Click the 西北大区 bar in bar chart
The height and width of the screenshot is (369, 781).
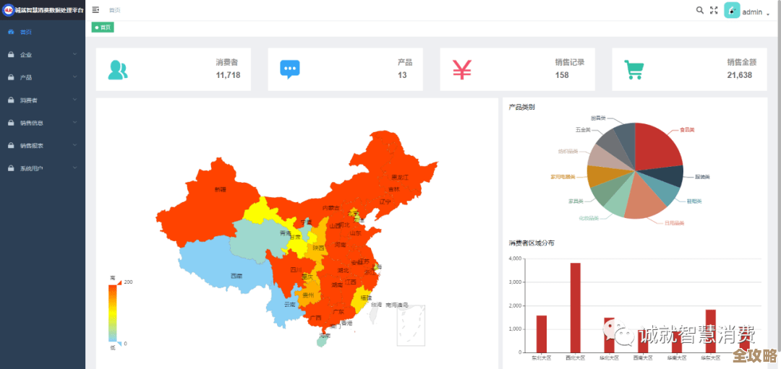pos(576,308)
